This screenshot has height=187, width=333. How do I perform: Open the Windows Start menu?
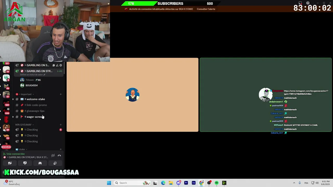pyautogui.click(x=109, y=183)
